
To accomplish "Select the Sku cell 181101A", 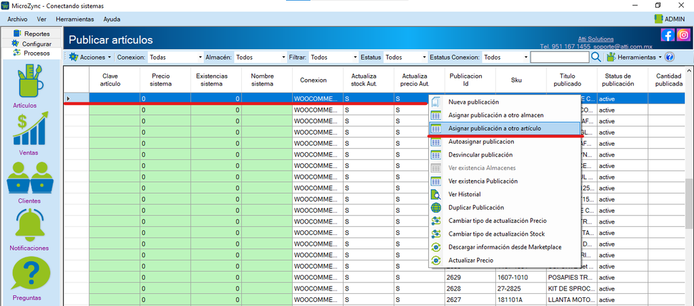I will (x=521, y=299).
